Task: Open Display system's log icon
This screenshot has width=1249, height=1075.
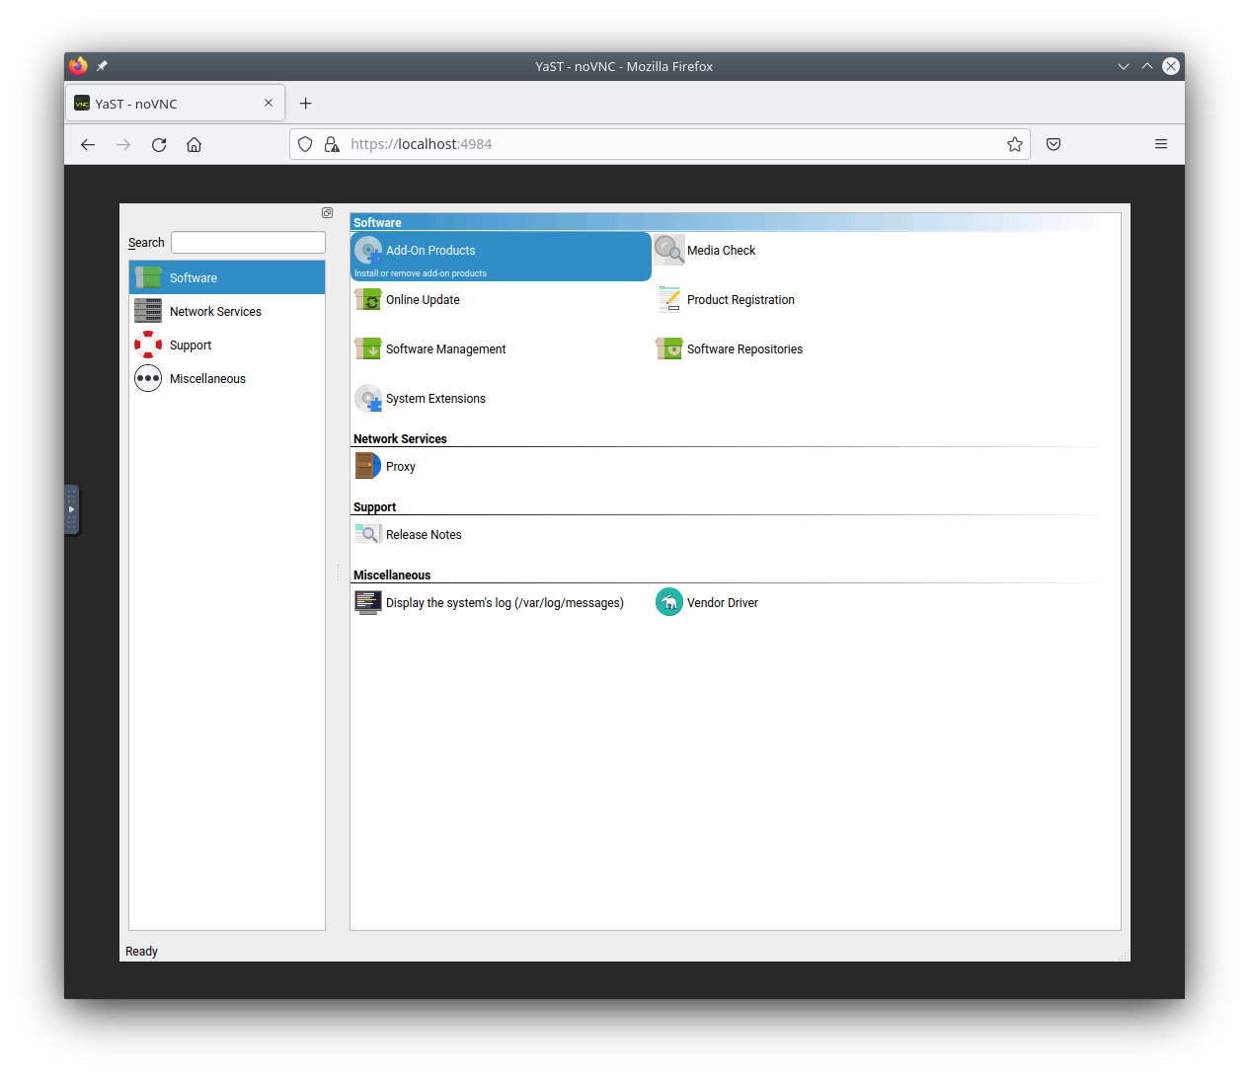Action: tap(368, 602)
